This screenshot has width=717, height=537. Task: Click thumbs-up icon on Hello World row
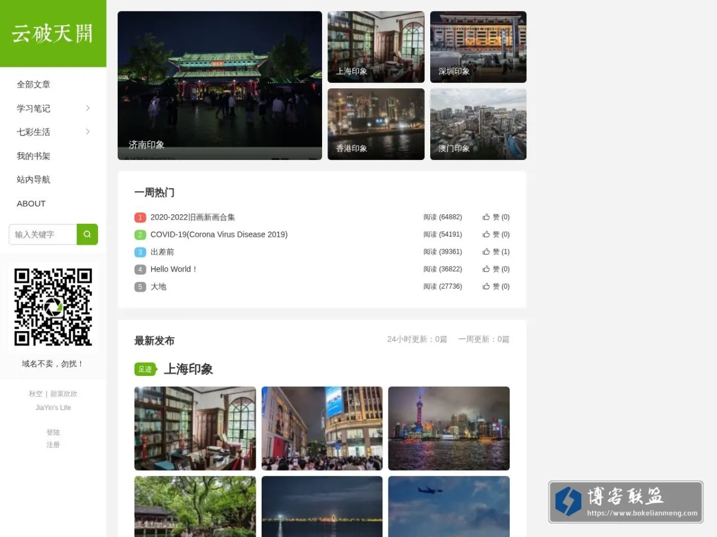click(x=486, y=269)
